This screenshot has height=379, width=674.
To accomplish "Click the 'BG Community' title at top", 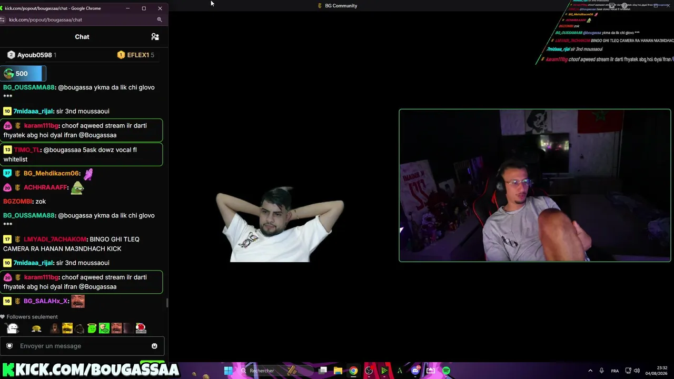I will pos(341,6).
